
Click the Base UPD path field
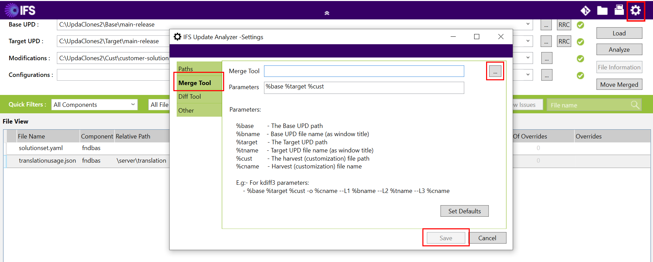295,24
